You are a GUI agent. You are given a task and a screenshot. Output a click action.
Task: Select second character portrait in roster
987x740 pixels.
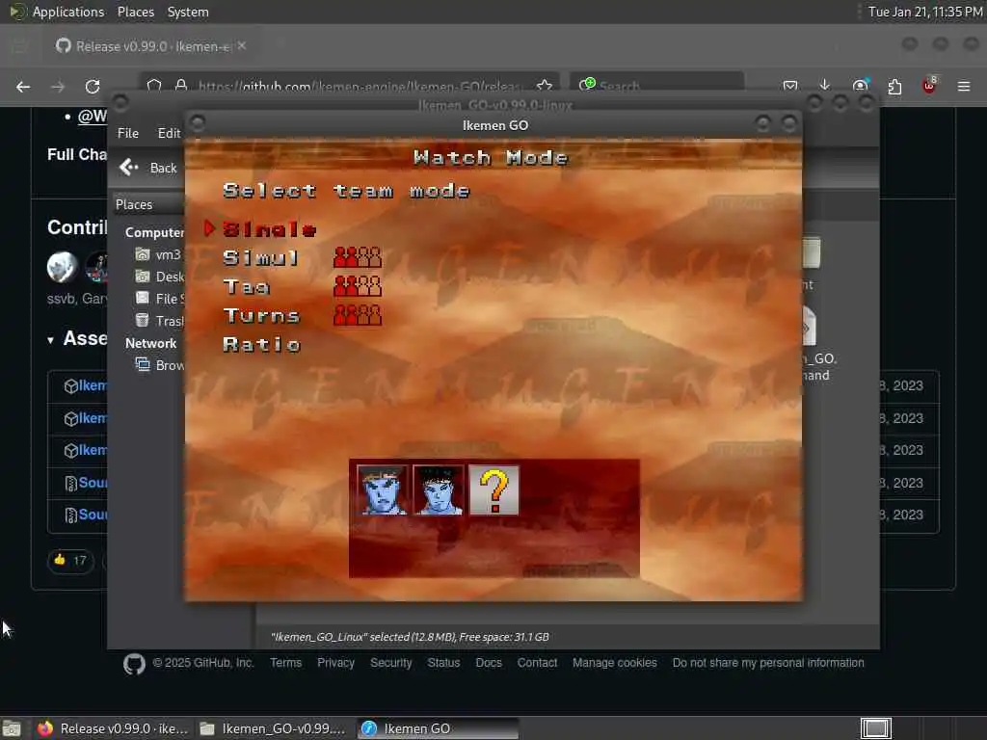[439, 490]
